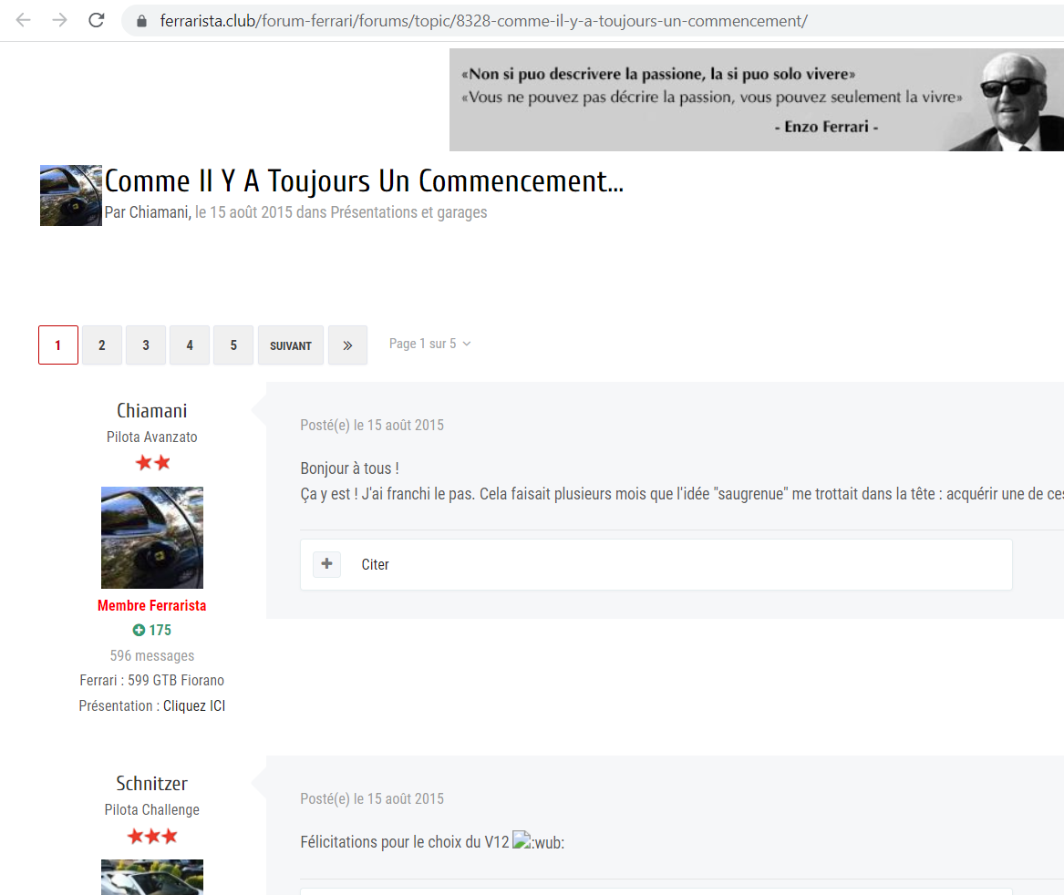Open Chiamani's profile avatar image
Image resolution: width=1064 pixels, height=895 pixels.
(x=151, y=537)
